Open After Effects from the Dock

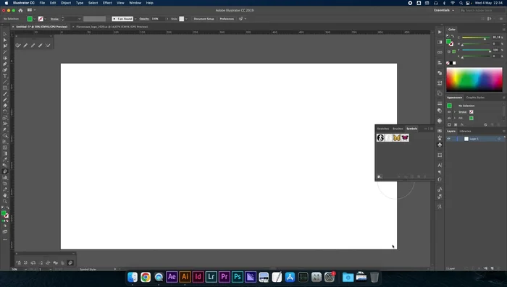pos(172,277)
